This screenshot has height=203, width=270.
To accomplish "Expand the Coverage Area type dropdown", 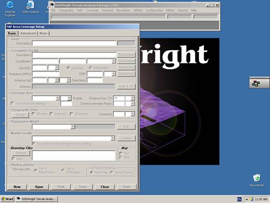I will click(x=58, y=98).
